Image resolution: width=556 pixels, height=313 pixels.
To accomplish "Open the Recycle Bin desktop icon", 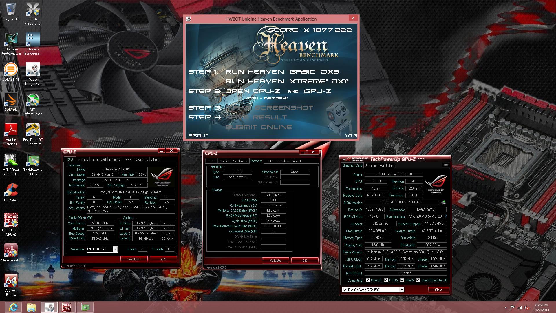I will click(11, 12).
